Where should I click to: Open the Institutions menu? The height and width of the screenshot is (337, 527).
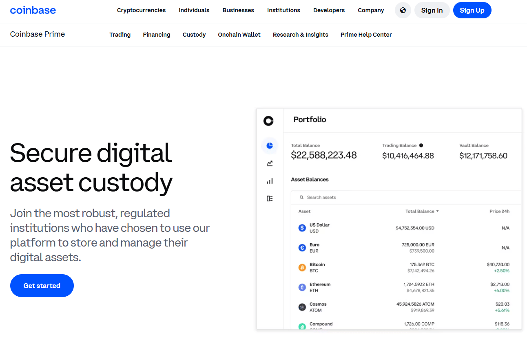point(283,10)
